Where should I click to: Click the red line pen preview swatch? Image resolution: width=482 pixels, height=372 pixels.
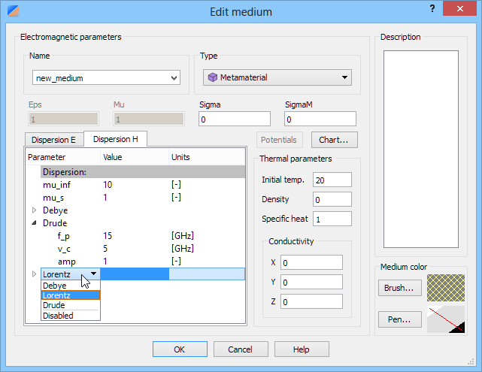pos(445,319)
